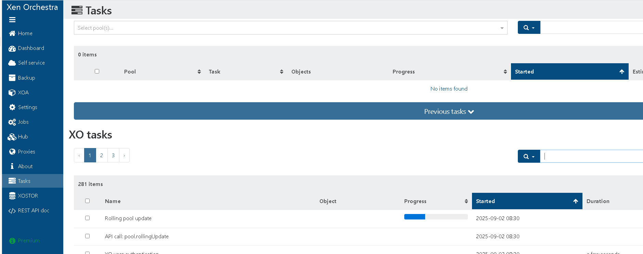This screenshot has width=643, height=254.
Task: Open top search filter dropdown button
Action: (x=529, y=28)
